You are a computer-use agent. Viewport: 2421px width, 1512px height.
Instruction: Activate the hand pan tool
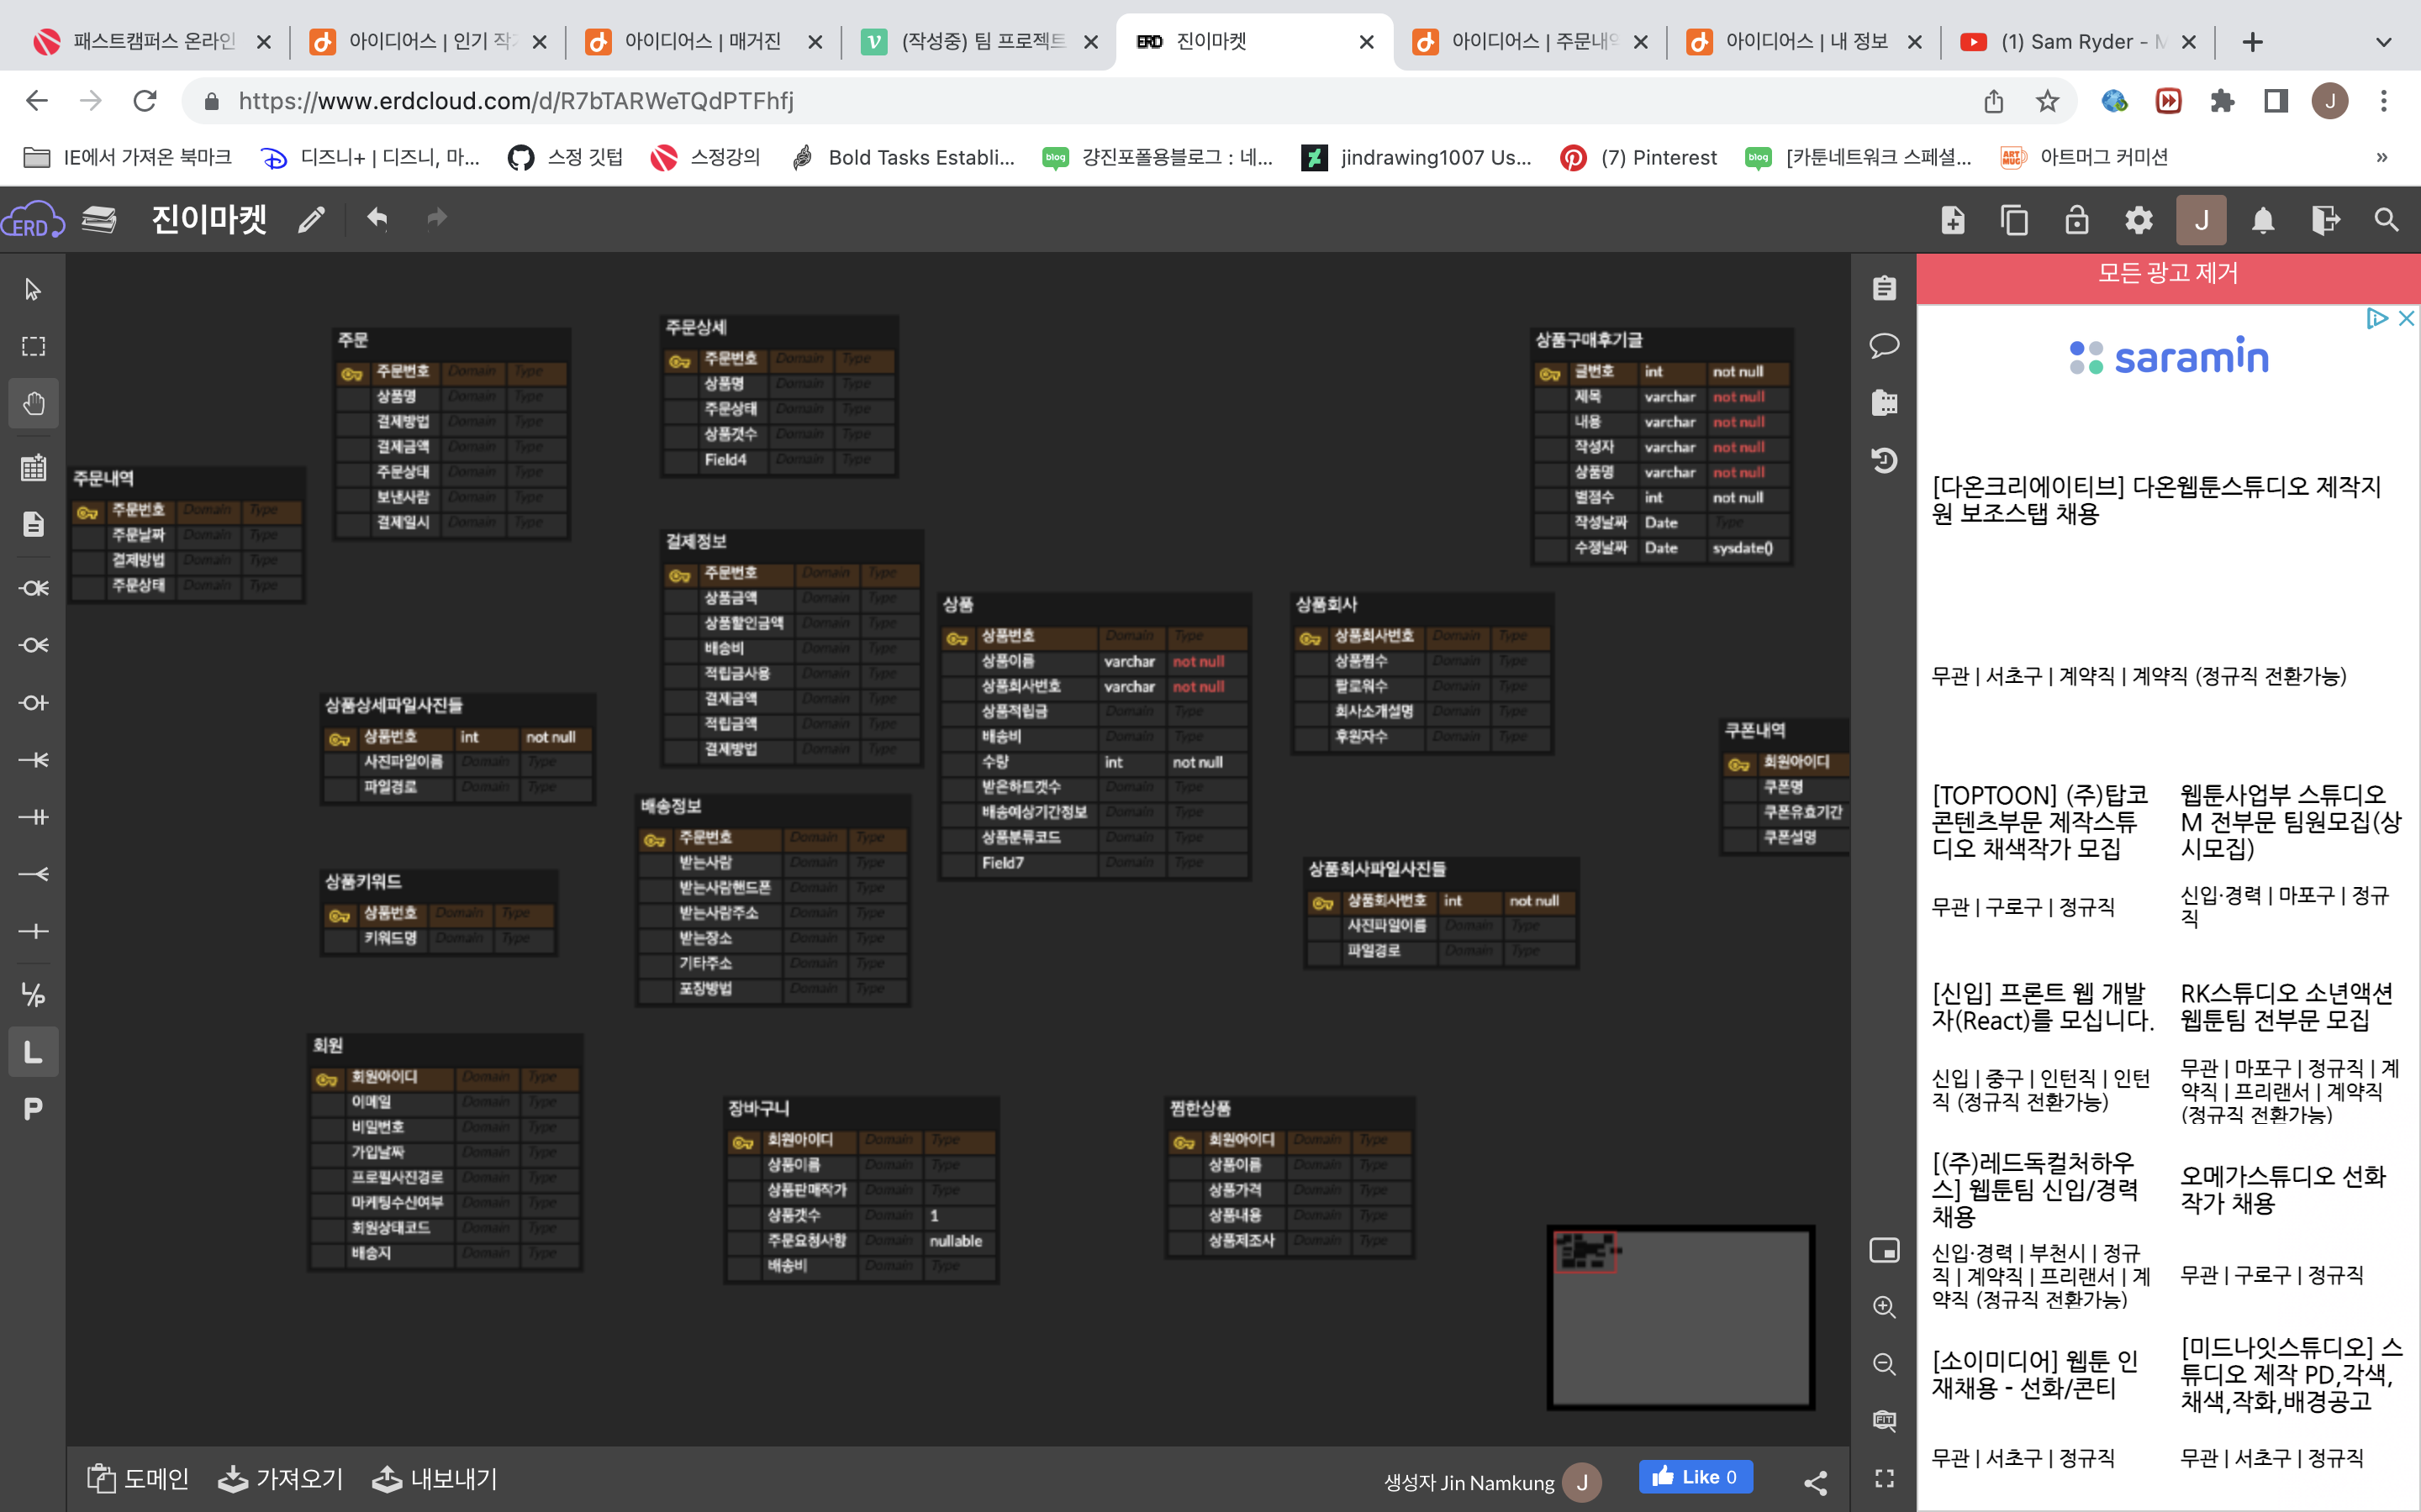click(33, 404)
